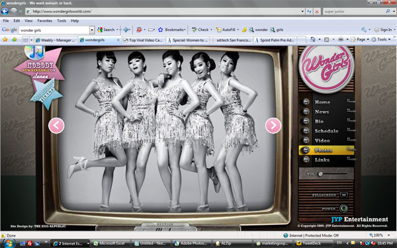
Task: Select Schedule on the TV channel menu
Action: pyautogui.click(x=326, y=131)
